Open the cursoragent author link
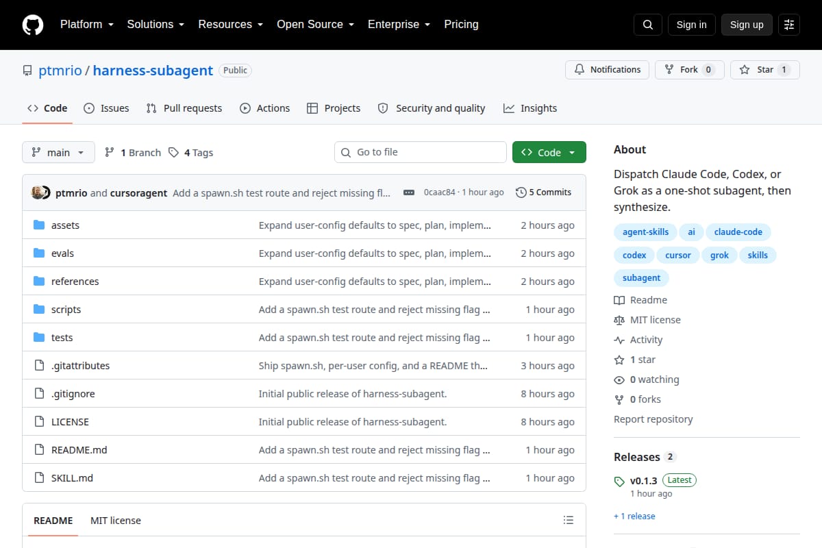The width and height of the screenshot is (822, 548). pos(139,193)
